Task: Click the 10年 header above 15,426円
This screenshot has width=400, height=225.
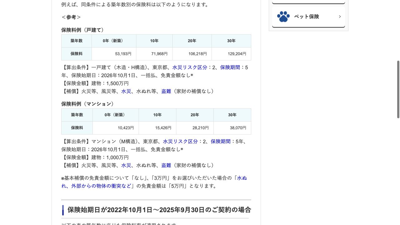Action: pos(157,115)
